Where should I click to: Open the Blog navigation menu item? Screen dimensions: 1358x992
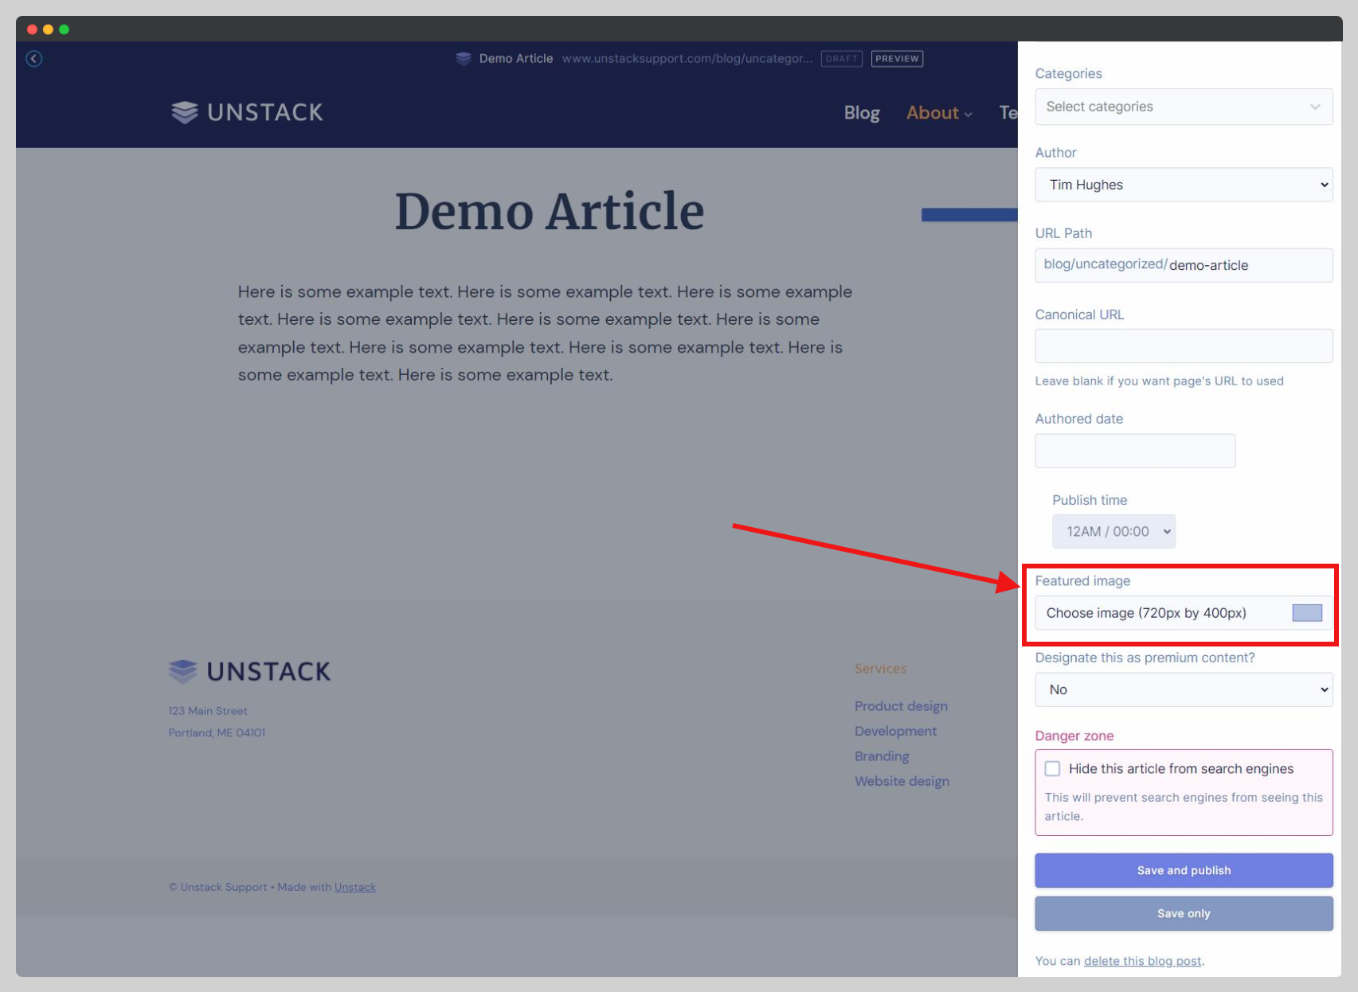[861, 113]
